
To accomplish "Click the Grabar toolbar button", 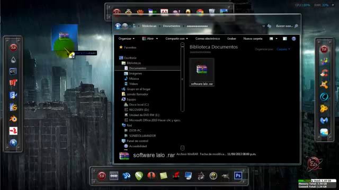I will point(231,39).
